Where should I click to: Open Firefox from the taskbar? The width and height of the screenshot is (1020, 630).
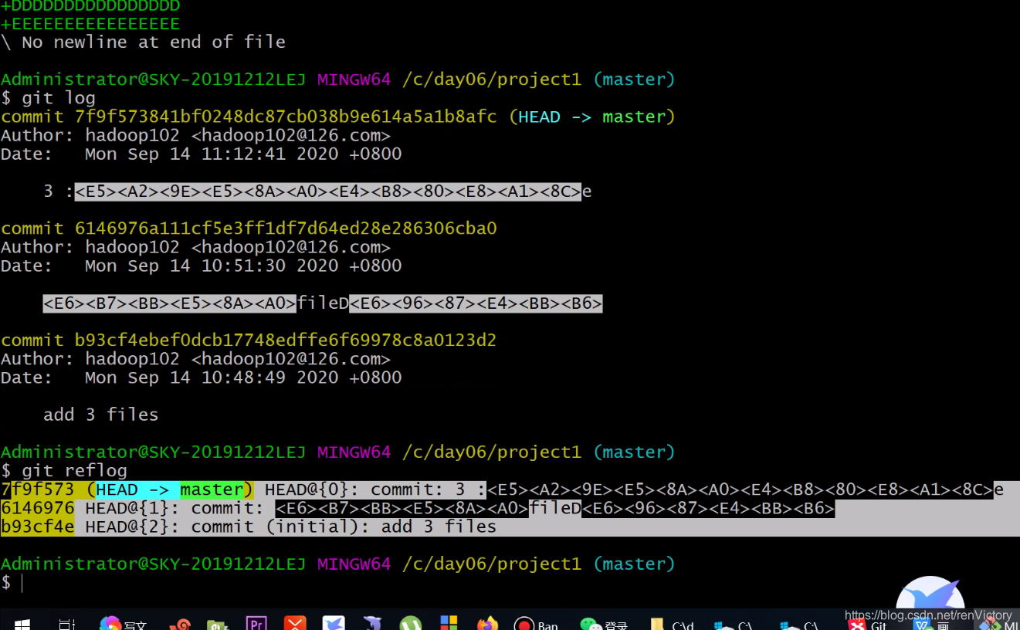coord(487,623)
